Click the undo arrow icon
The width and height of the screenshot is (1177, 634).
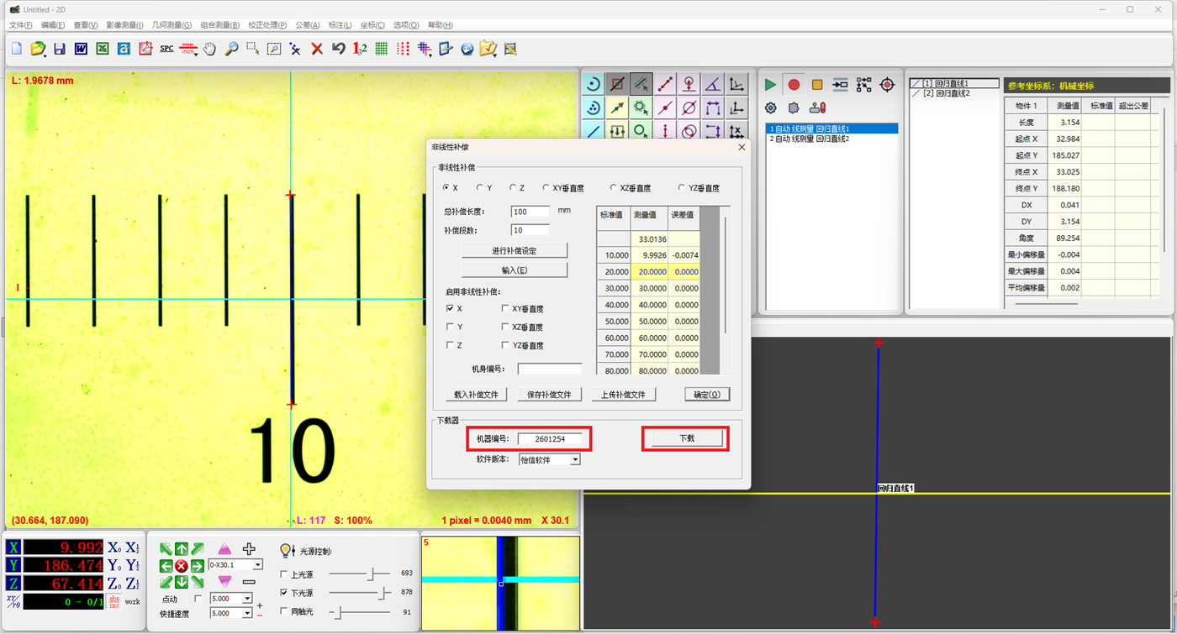click(x=339, y=49)
